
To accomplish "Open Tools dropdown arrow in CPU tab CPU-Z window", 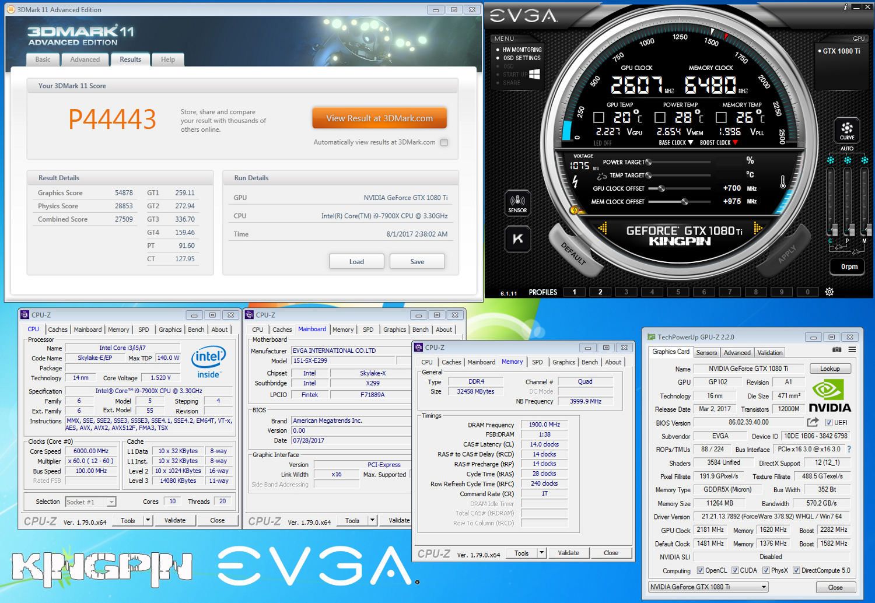I will tap(148, 520).
